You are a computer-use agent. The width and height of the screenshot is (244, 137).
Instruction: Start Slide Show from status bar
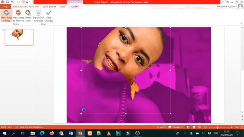pos(205,127)
